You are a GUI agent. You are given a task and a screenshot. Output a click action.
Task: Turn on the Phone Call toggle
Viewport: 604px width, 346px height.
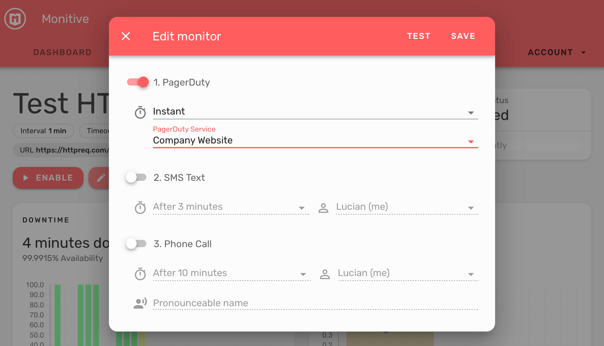click(x=136, y=244)
